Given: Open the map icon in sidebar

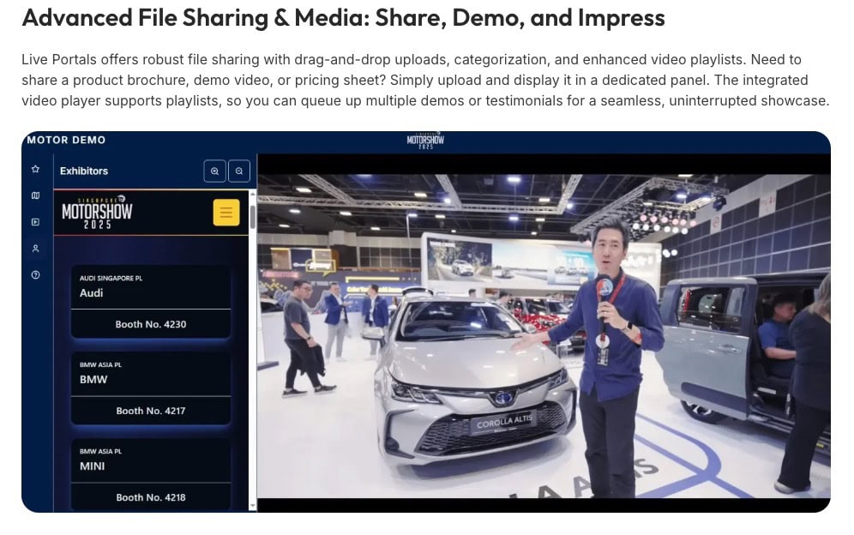Looking at the screenshot, I should pyautogui.click(x=35, y=195).
